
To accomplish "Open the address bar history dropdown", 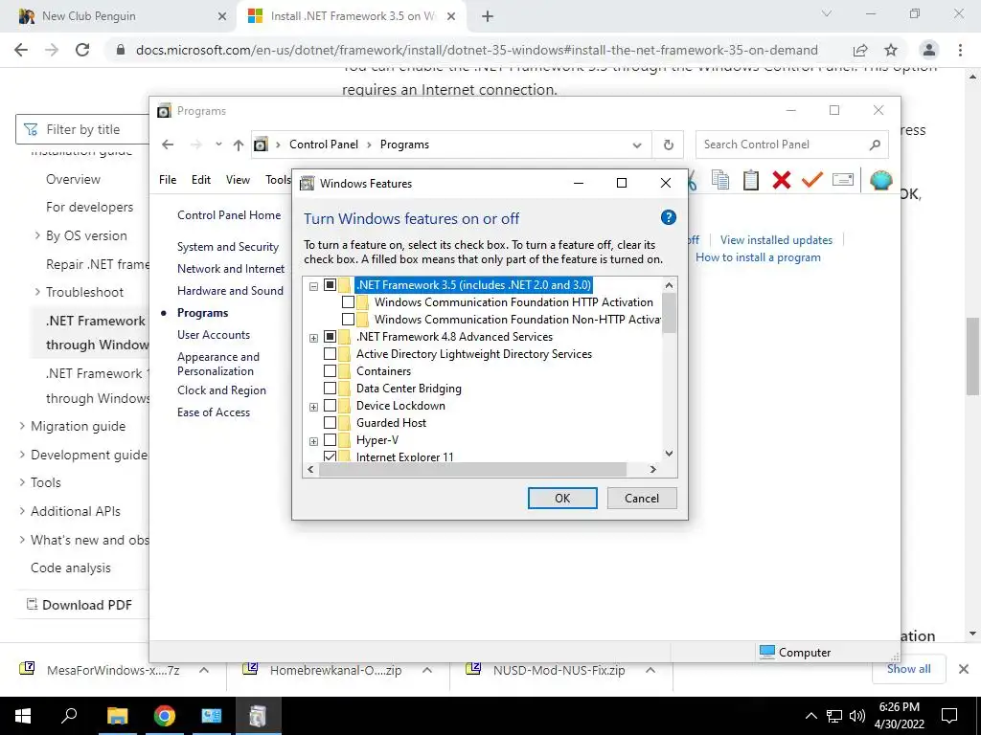I will (x=637, y=145).
